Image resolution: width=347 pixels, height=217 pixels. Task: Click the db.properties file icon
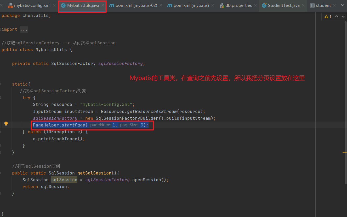pyautogui.click(x=222, y=5)
